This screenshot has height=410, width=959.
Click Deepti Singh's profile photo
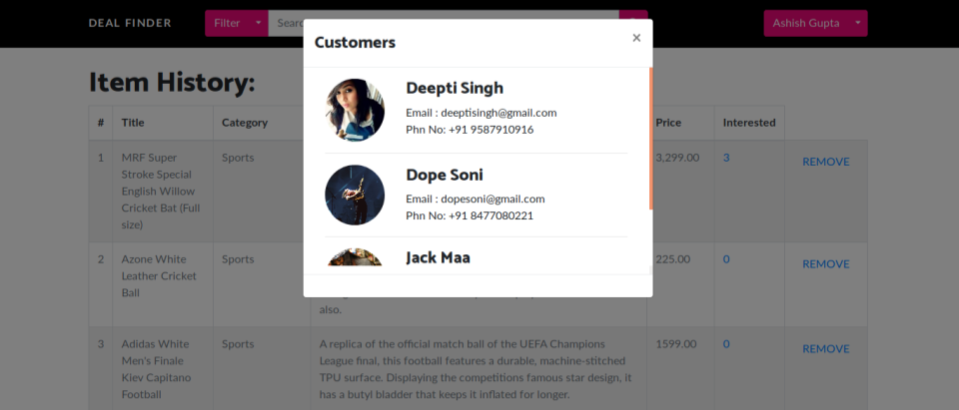click(x=355, y=110)
